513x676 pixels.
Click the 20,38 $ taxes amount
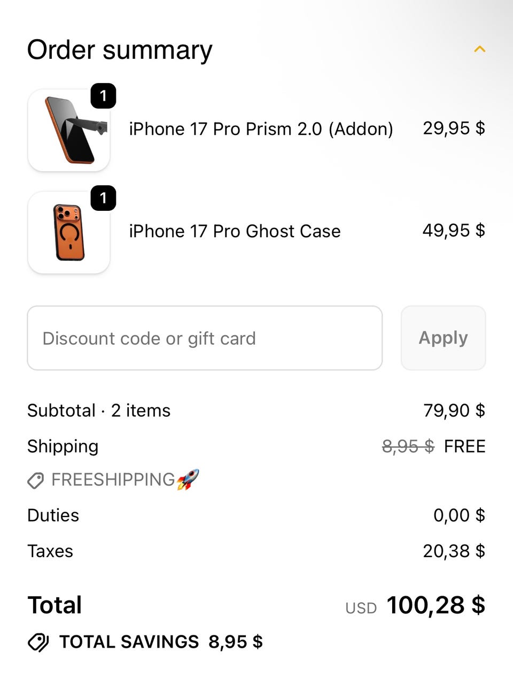tap(454, 551)
